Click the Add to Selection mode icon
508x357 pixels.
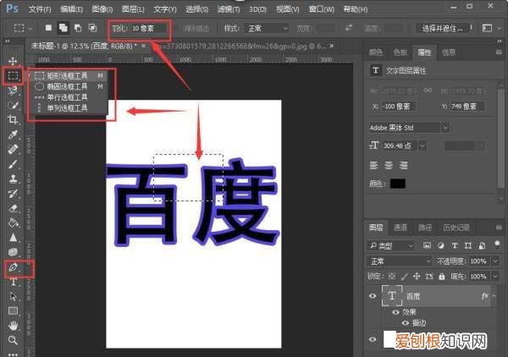coord(63,28)
